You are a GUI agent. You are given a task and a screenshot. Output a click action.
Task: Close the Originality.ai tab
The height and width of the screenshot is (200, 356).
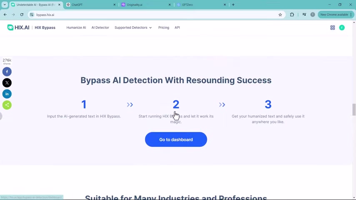(x=170, y=5)
